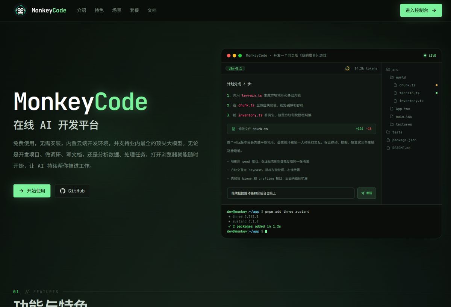Click the green status dot on terrain.ts
The height and width of the screenshot is (307, 451).
click(436, 93)
